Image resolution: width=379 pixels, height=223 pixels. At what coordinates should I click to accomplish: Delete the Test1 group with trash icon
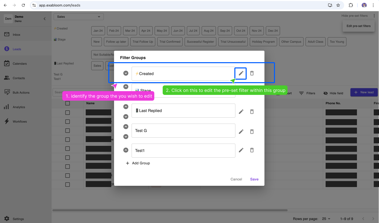(x=252, y=150)
